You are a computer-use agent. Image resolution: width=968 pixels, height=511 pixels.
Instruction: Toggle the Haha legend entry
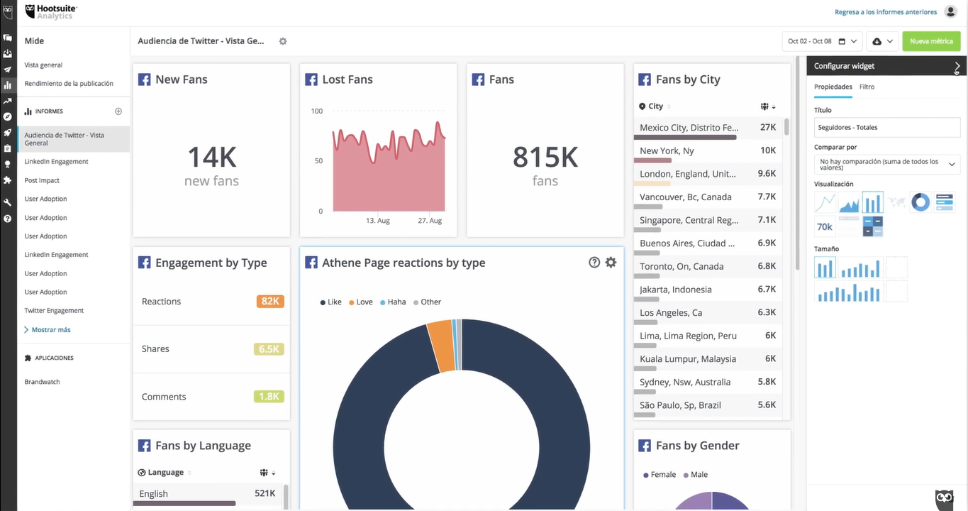[393, 302]
